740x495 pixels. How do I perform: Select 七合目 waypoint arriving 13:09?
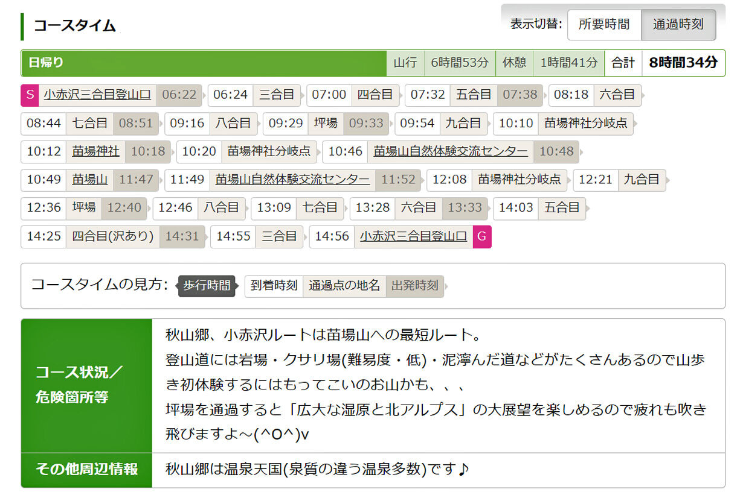(x=320, y=208)
